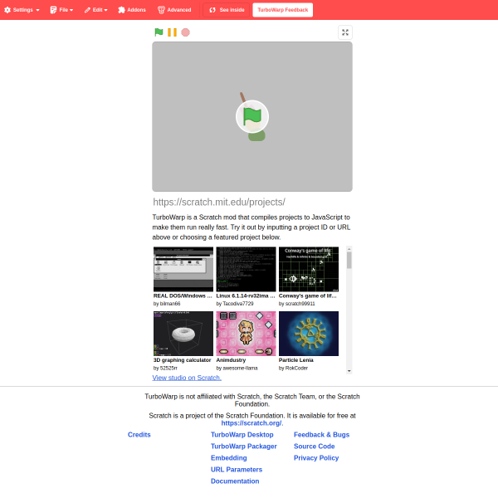Open the TurboWarp Packager link

click(x=244, y=447)
